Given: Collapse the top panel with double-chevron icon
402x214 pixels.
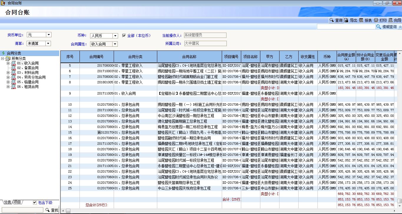Looking at the screenshot, I should tap(400, 27).
